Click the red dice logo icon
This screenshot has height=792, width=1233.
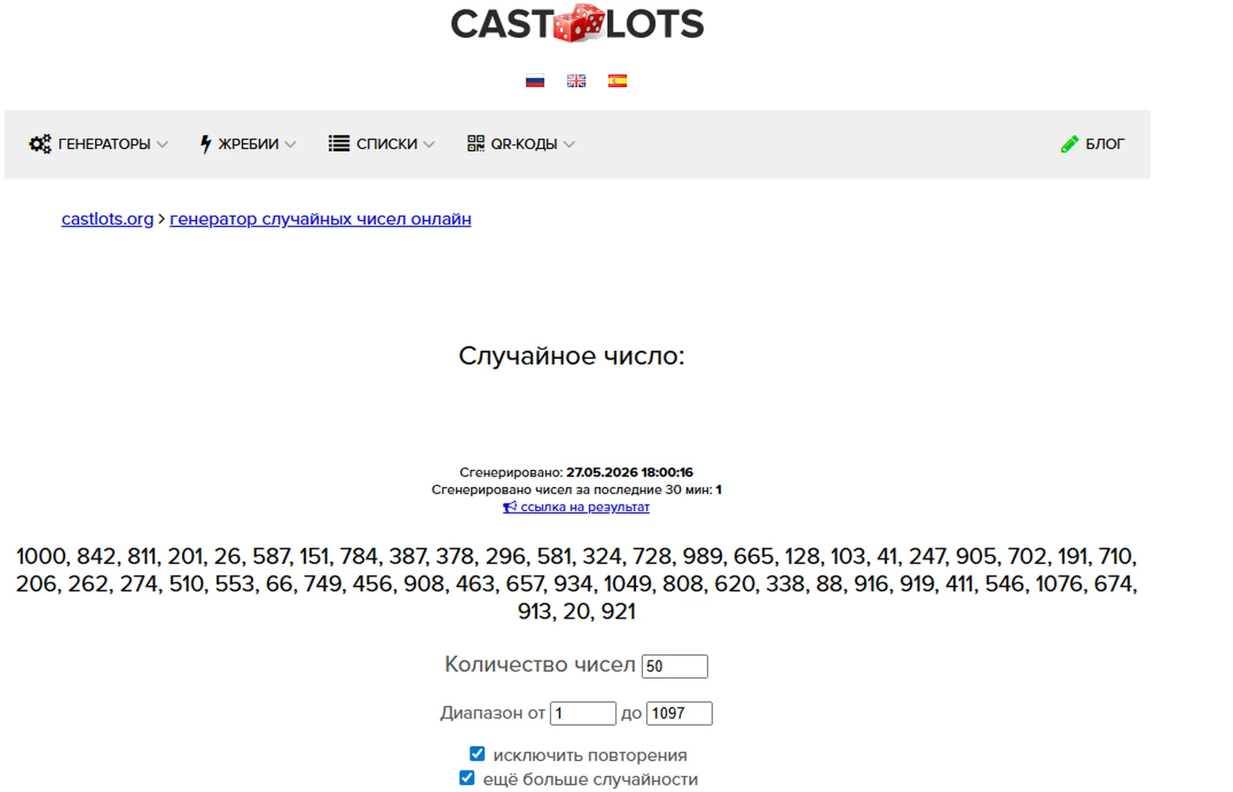(578, 22)
